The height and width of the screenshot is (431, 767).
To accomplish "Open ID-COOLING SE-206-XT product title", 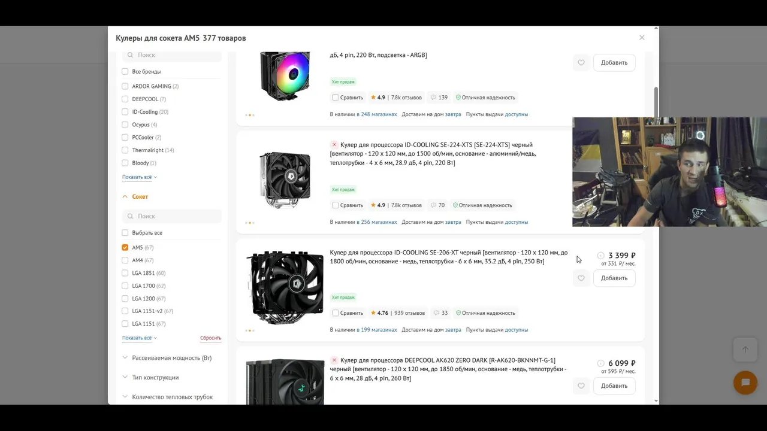I will (x=448, y=257).
